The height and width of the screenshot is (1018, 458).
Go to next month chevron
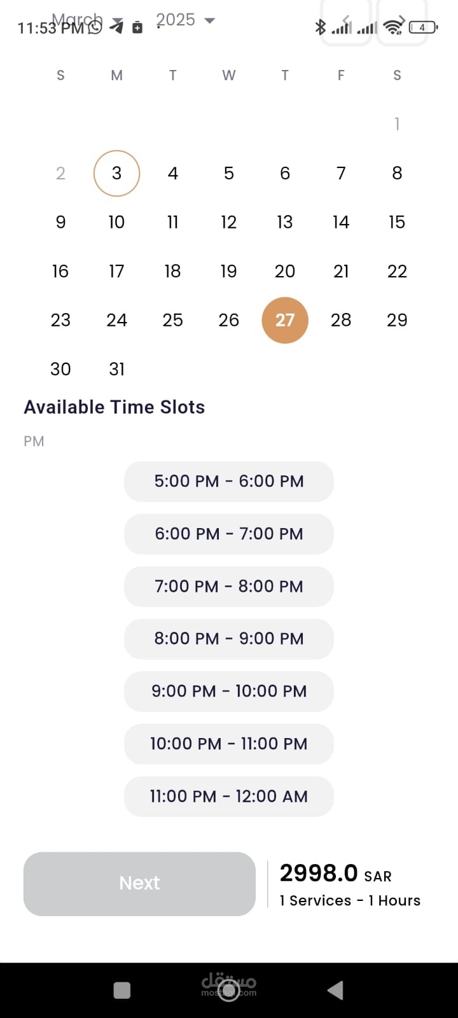402,21
